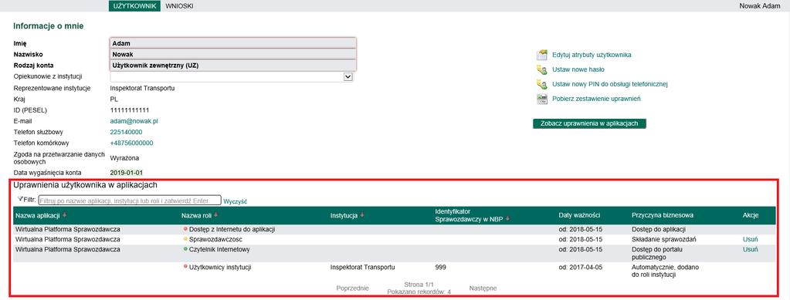Open Edytuj atrybuty użytkownika link

592,55
